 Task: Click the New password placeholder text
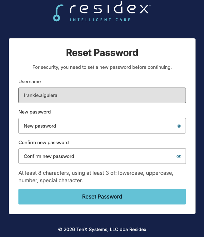(x=40, y=126)
